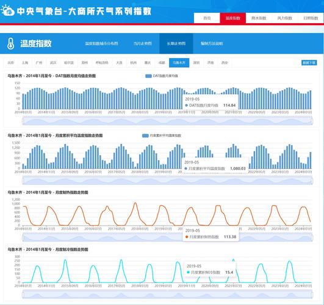Switch to the 风力指数 tab
324x305 pixels.
click(284, 18)
